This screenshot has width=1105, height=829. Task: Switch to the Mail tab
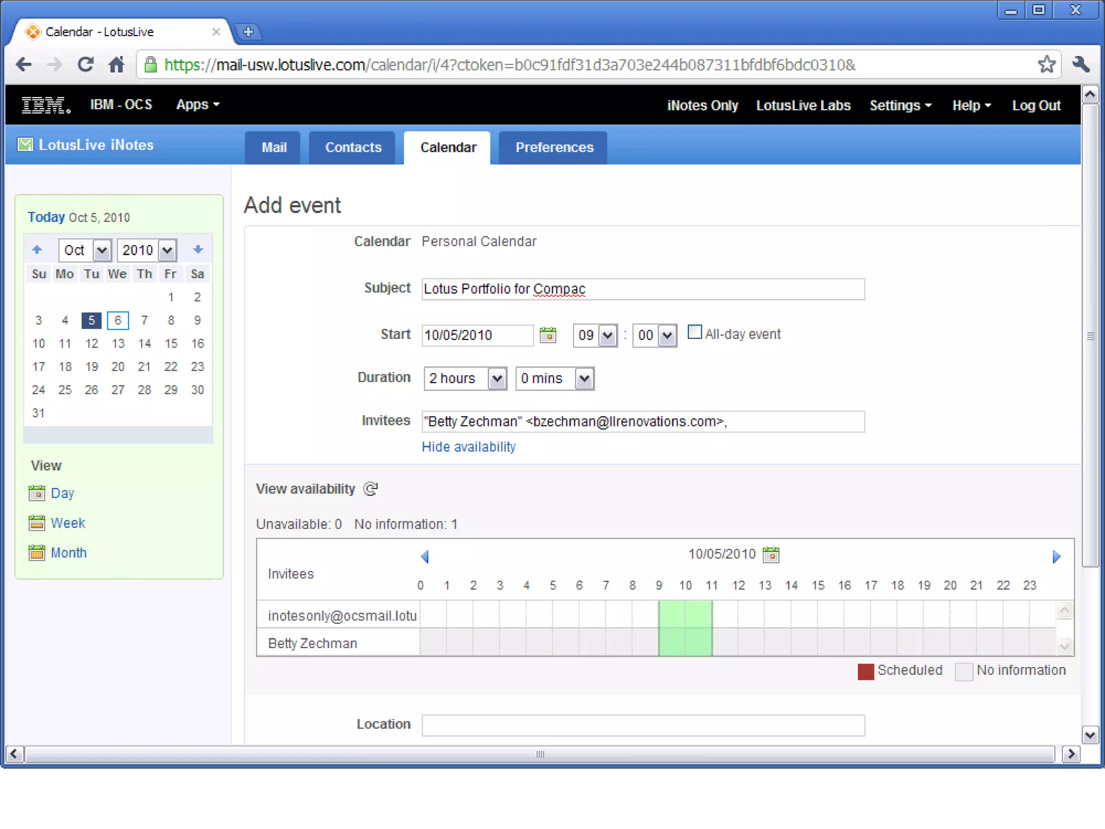[274, 147]
